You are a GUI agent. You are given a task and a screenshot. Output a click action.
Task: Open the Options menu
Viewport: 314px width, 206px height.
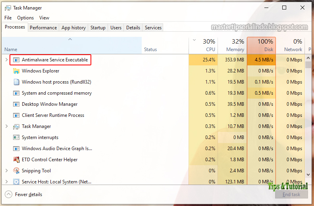tap(25, 18)
